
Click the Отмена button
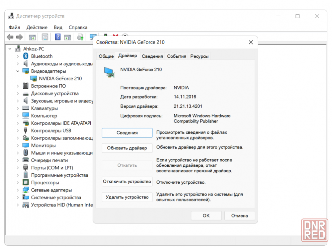point(239,216)
